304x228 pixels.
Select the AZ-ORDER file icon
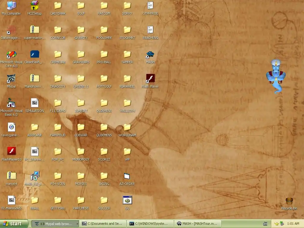coord(127,176)
